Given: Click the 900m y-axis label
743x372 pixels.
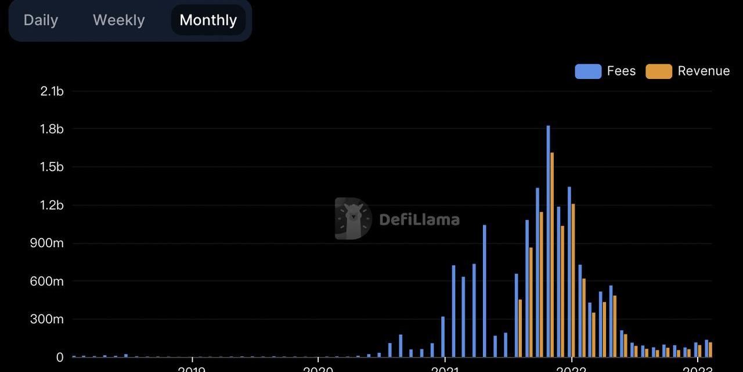Looking at the screenshot, I should point(47,243).
